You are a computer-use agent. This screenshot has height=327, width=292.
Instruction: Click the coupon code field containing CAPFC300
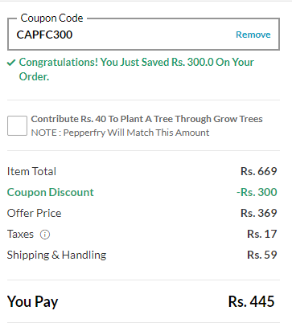[143, 35]
